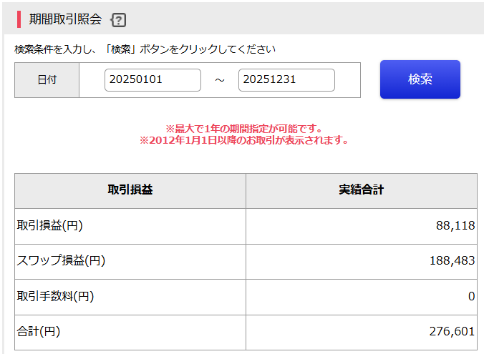Click the help question mark icon
This screenshot has width=484, height=354.
pyautogui.click(x=119, y=20)
